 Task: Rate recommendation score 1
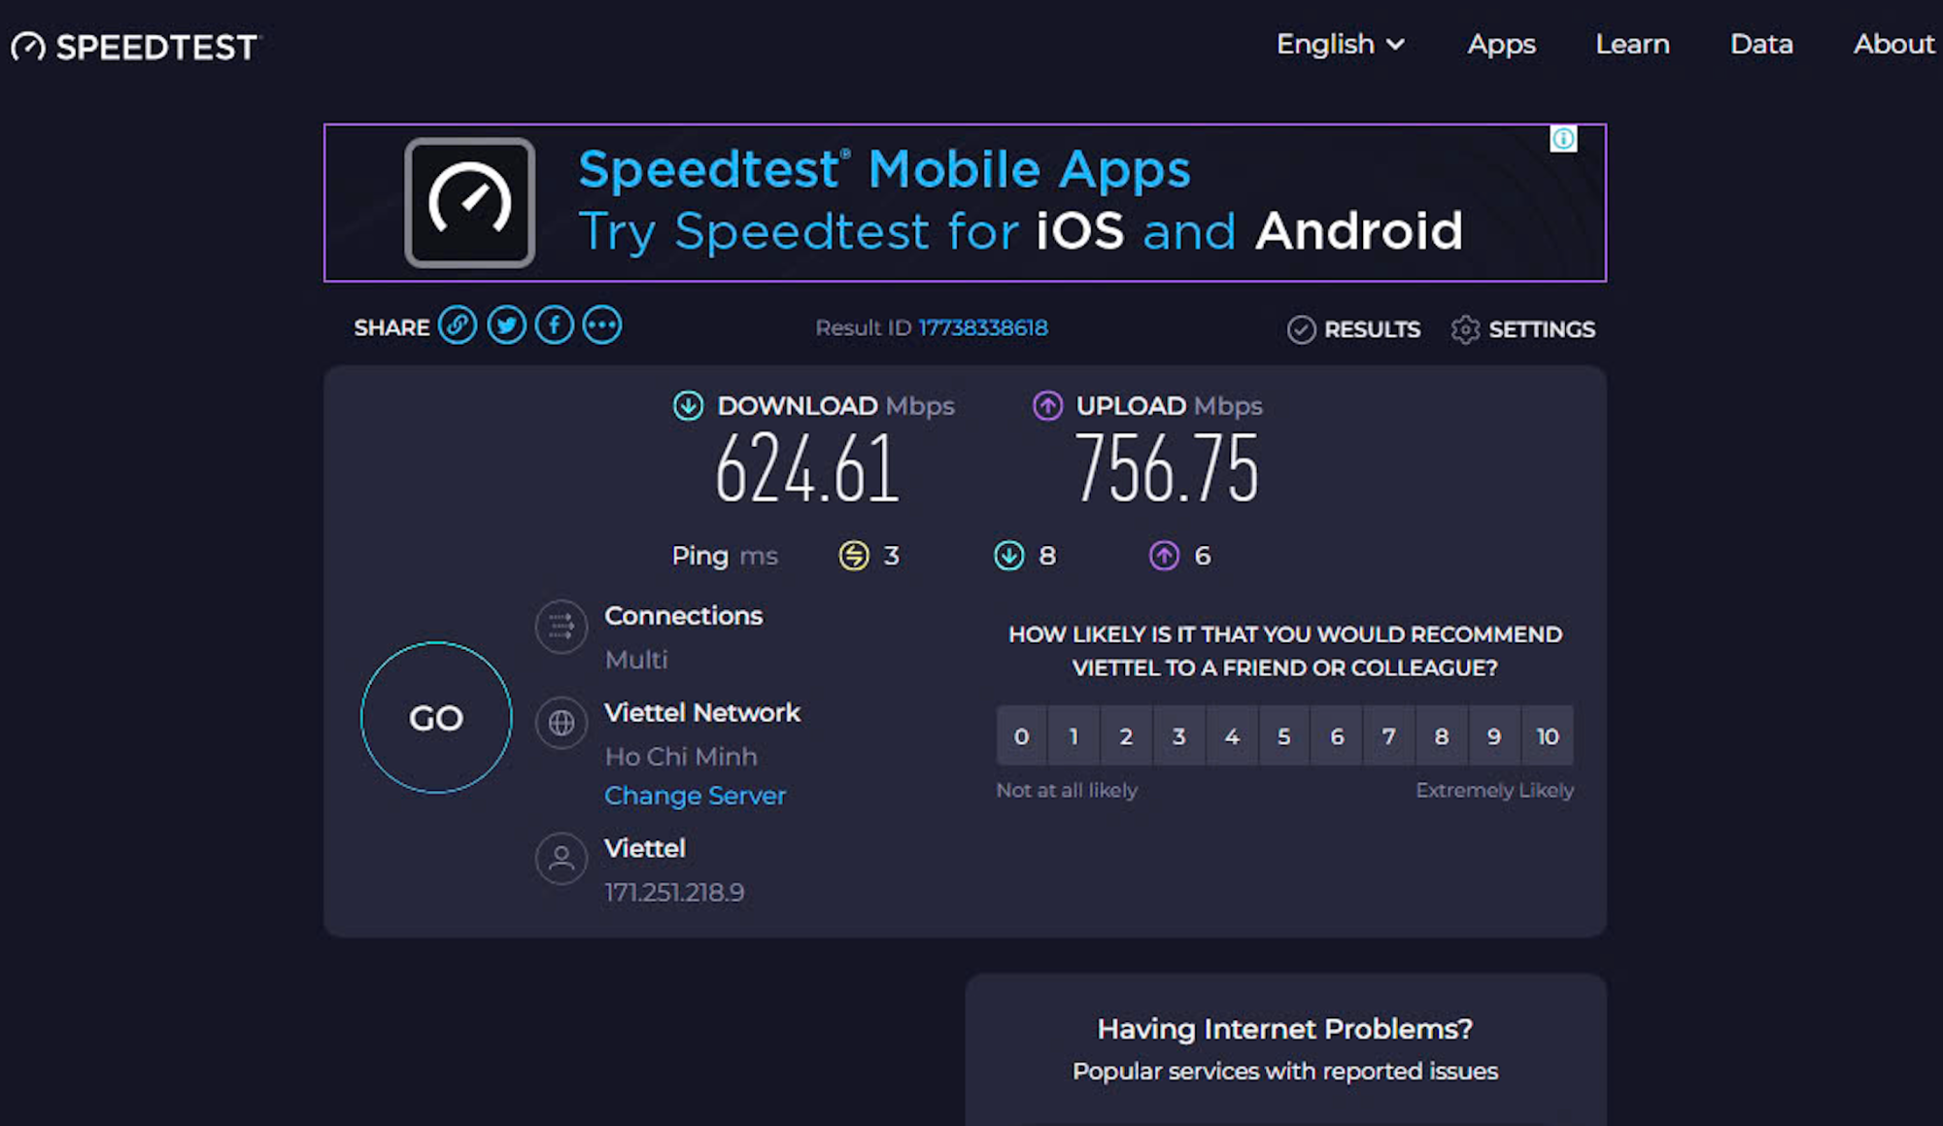(1074, 736)
